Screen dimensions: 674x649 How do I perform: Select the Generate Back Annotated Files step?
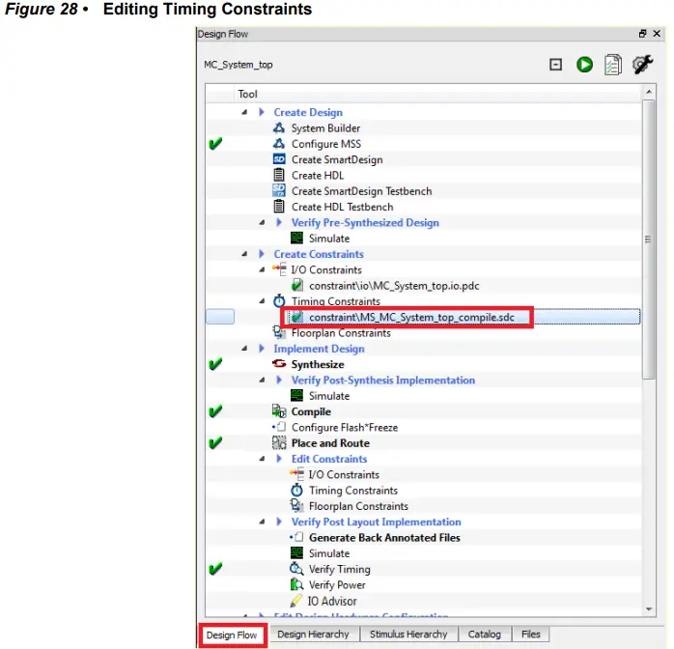point(384,538)
